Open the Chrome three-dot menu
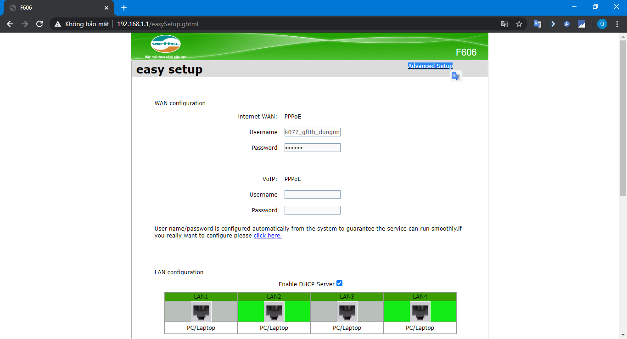Image resolution: width=627 pixels, height=339 pixels. 617,24
